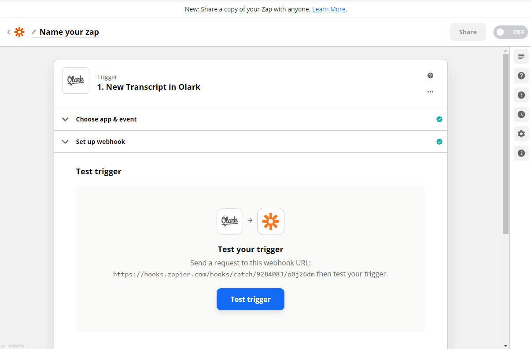This screenshot has height=349, width=531.
Task: View Zap status alerts panel
Action: coord(521,95)
